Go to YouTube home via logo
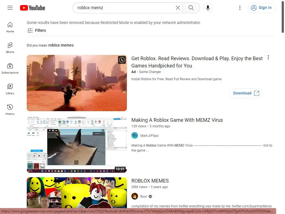Screen dimensions: 285x214 pos(33,8)
